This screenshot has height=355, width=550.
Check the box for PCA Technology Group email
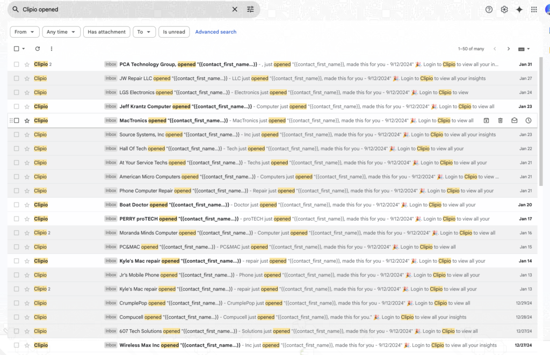pos(17,64)
